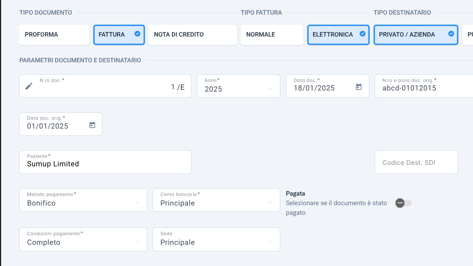Click the checkmark badge on FATTURA
Viewport: 473px width, 266px height.
click(137, 34)
